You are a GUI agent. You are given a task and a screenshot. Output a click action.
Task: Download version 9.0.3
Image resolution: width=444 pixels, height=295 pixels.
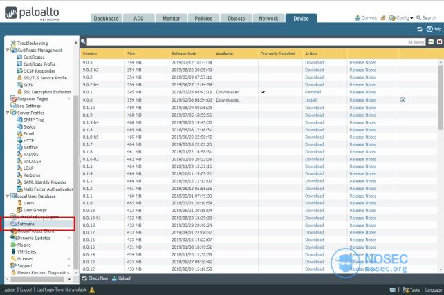[314, 62]
